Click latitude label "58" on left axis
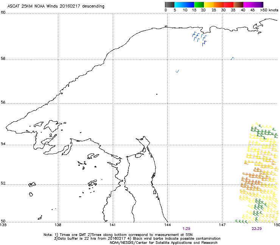The image size is (280, 245). pos(3,58)
